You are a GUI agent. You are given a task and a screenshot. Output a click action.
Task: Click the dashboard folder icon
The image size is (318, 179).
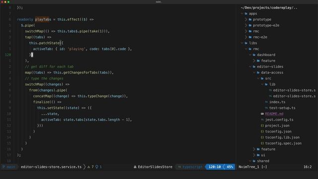pos(254,55)
